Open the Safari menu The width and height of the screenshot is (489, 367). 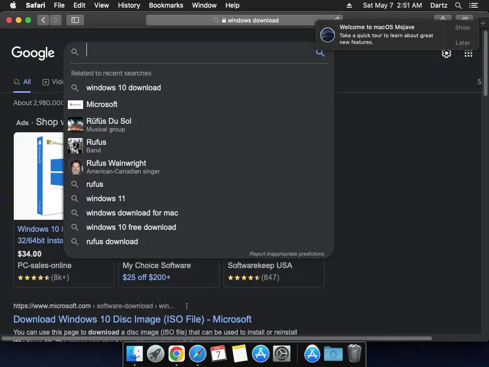[35, 5]
